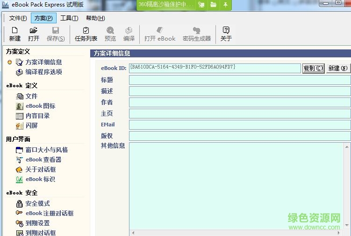Click the down arrow of 其他信息 scrollbar
The image size is (351, 236).
click(x=347, y=225)
